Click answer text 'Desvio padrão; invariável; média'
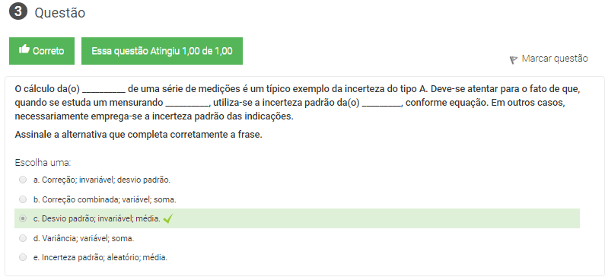Viewport: 605px width, 277px height. [x=101, y=218]
